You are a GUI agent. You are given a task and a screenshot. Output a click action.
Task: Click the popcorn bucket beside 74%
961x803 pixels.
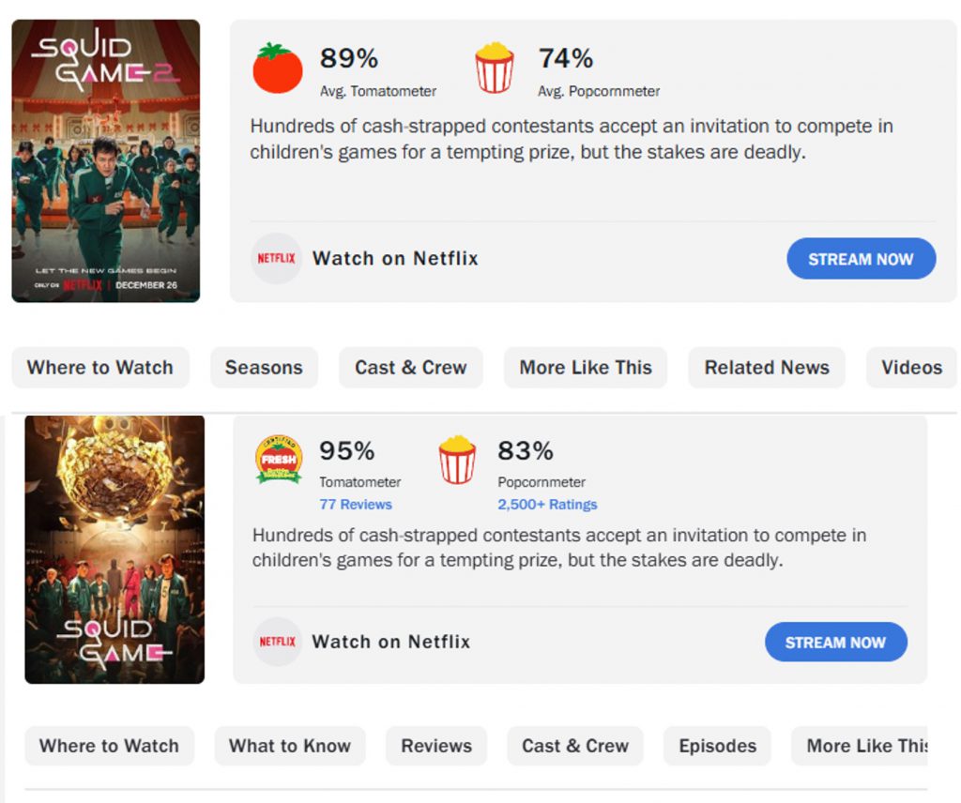[x=495, y=68]
